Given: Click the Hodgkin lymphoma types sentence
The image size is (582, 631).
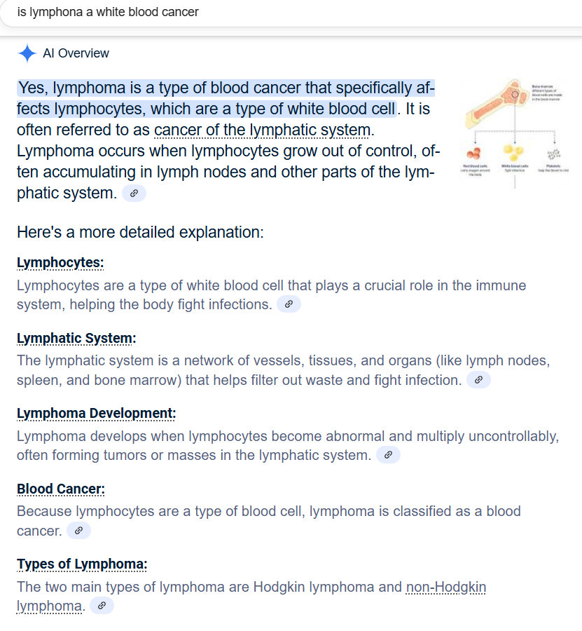Looking at the screenshot, I should tap(210, 587).
